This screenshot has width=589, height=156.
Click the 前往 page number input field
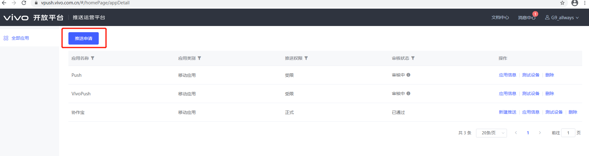[568, 133]
